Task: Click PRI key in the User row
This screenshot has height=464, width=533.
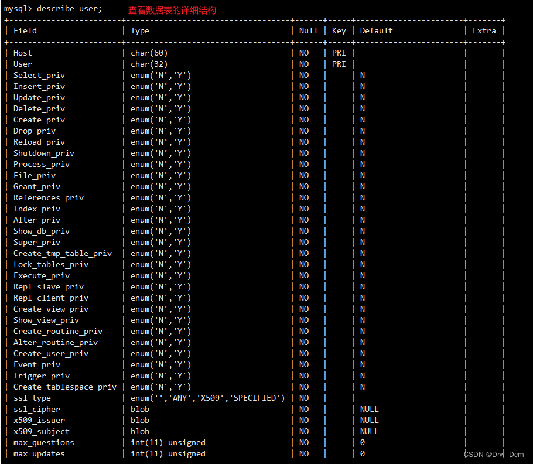Action: click(339, 64)
